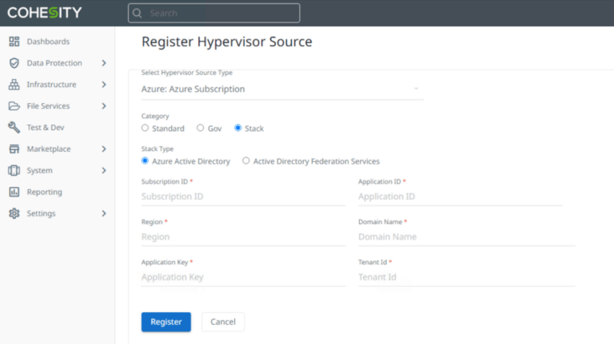The height and width of the screenshot is (344, 614).
Task: Click the File Services folder icon
Action: 14,106
